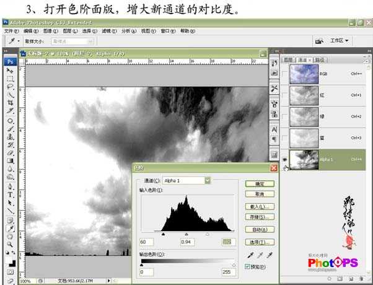This screenshot has width=373, height=285.
Task: Click the input midtone gamma slider triangle
Action: pos(186,234)
